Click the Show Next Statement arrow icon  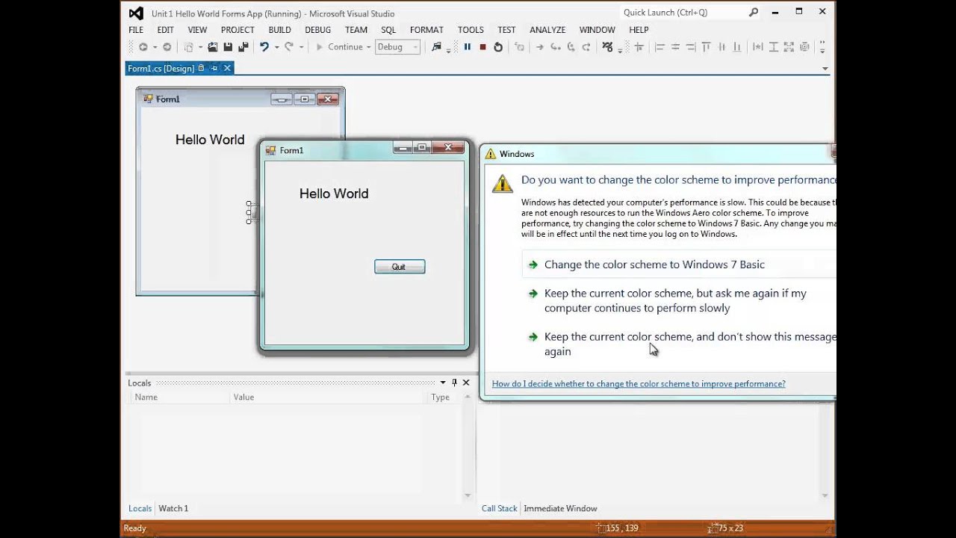tap(539, 47)
